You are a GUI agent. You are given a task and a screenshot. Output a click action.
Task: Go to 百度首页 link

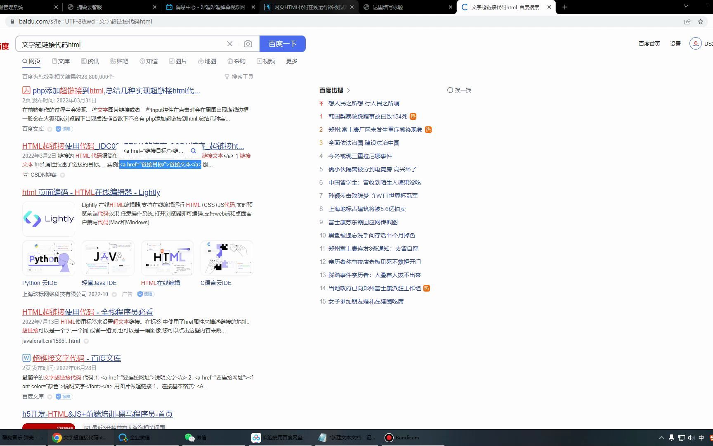[649, 44]
